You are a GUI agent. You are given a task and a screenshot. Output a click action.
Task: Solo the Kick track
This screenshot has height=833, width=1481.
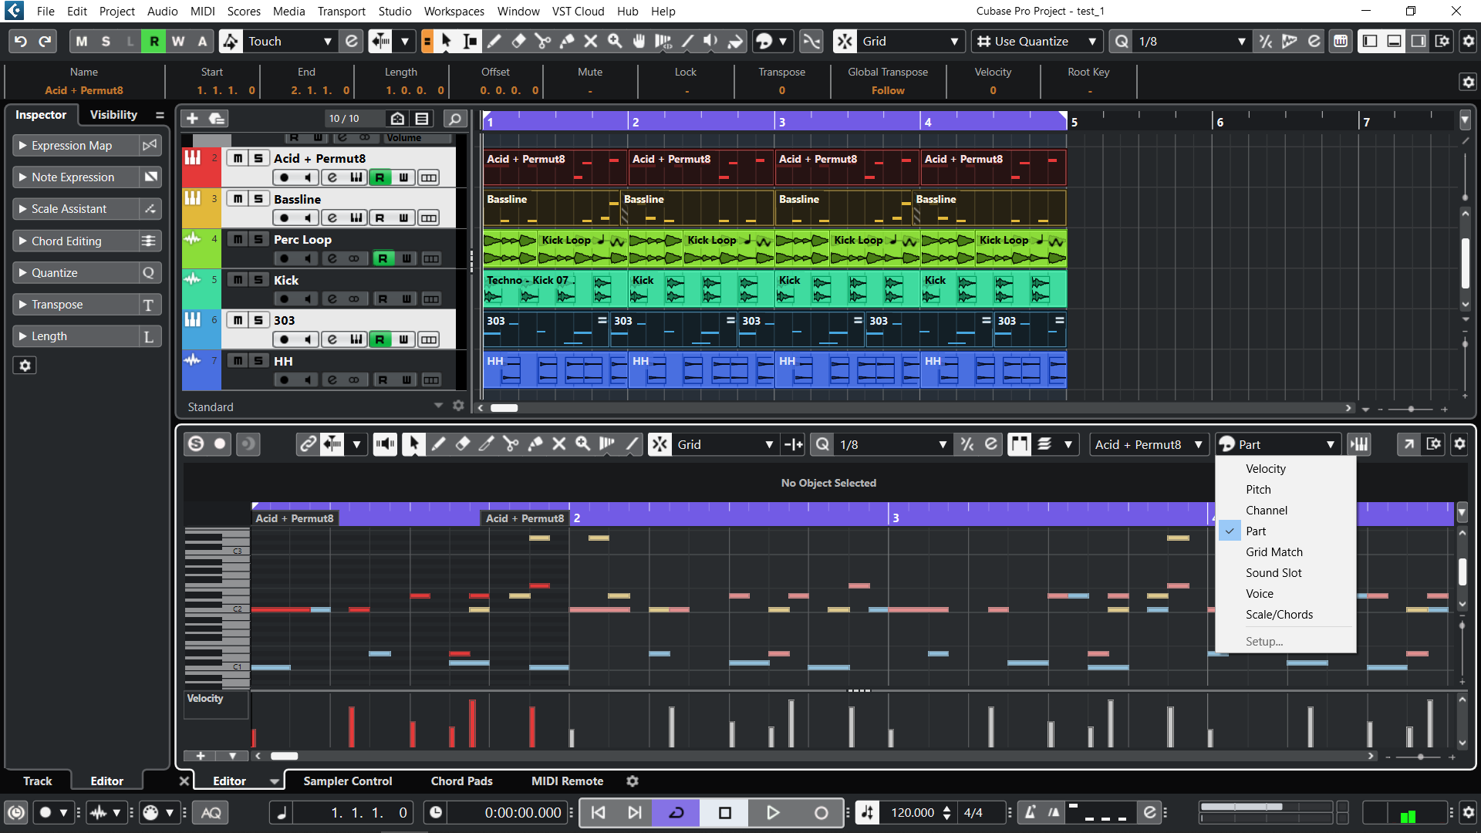258,280
